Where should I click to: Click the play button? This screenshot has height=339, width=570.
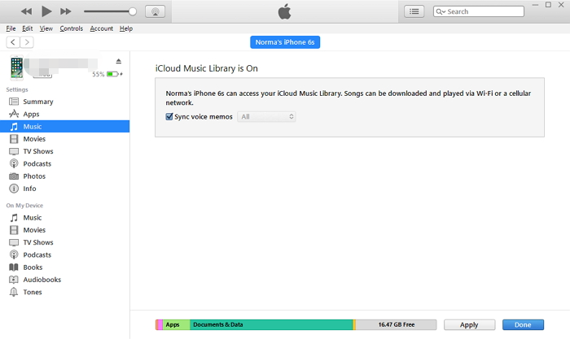(46, 11)
